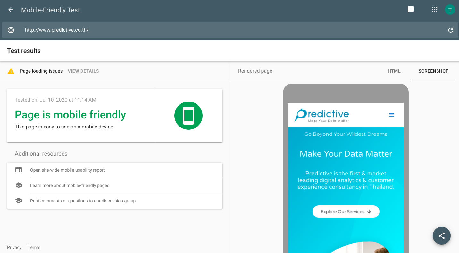Open the account avatar labeled T
459x253 pixels.
[450, 10]
